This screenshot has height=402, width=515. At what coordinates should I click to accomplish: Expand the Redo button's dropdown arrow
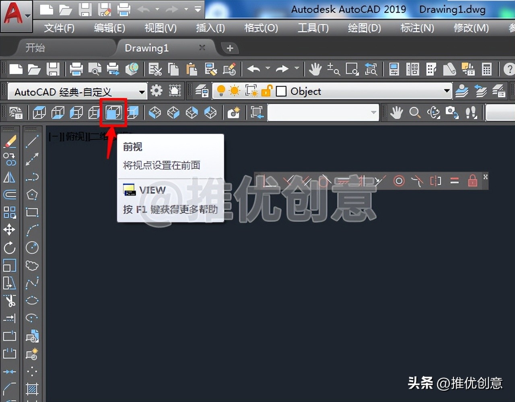(x=297, y=69)
